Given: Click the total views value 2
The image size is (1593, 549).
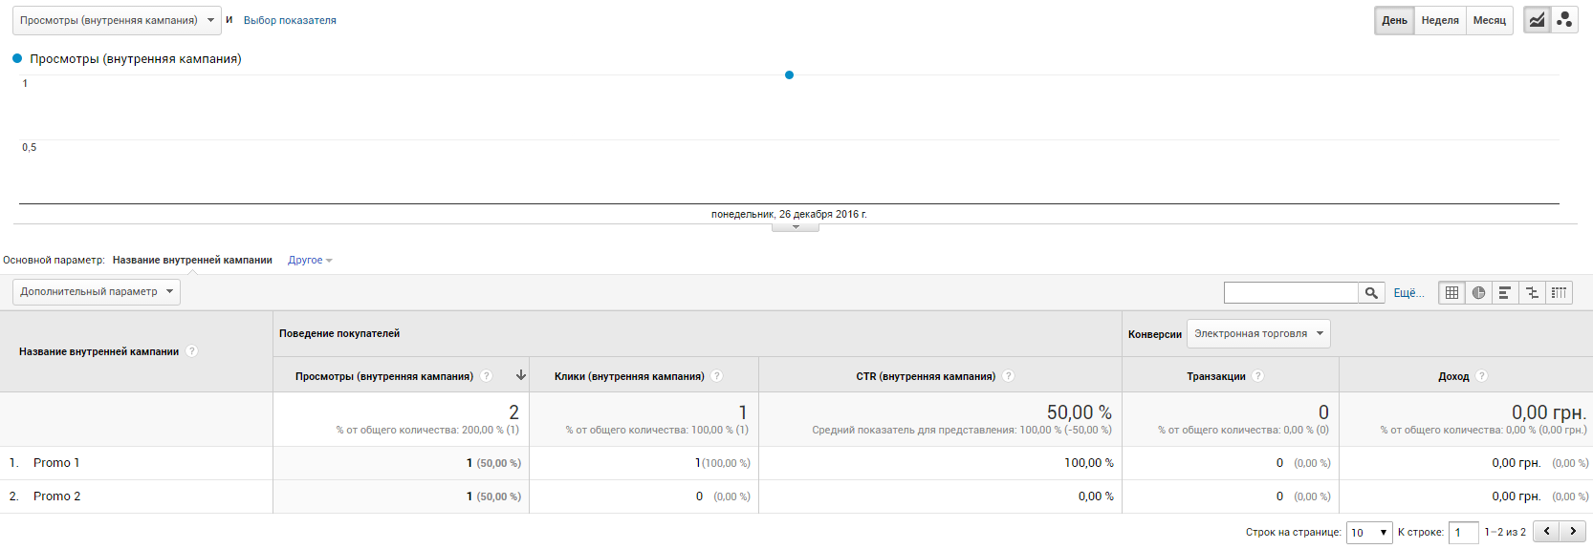Looking at the screenshot, I should [513, 412].
